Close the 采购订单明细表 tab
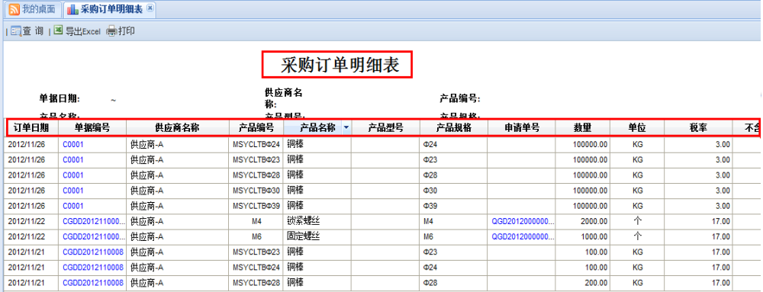This screenshot has height=292, width=763. [x=150, y=8]
